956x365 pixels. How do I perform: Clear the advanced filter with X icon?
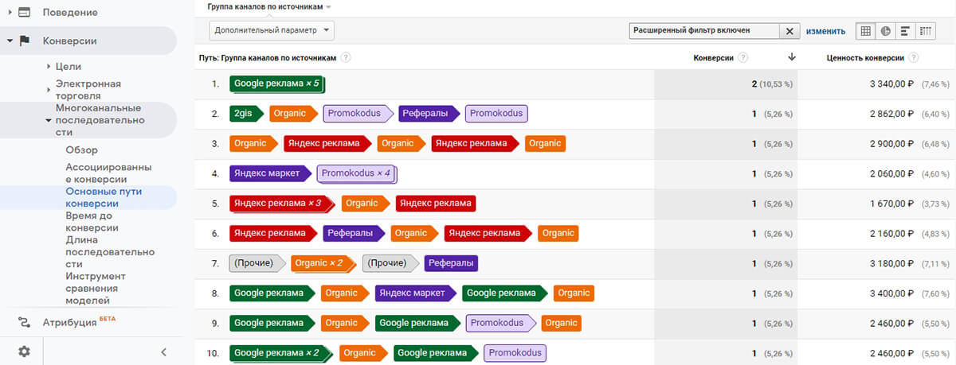(x=789, y=31)
